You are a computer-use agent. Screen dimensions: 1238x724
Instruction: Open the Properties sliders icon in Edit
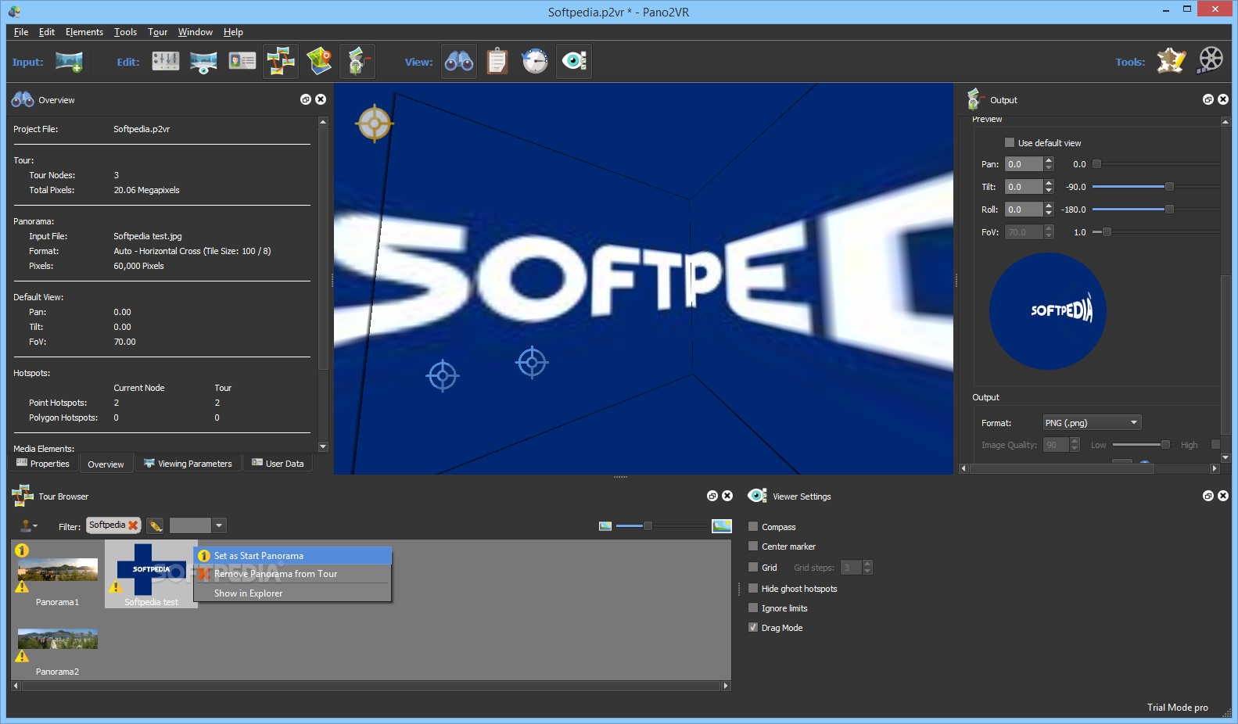[x=165, y=62]
